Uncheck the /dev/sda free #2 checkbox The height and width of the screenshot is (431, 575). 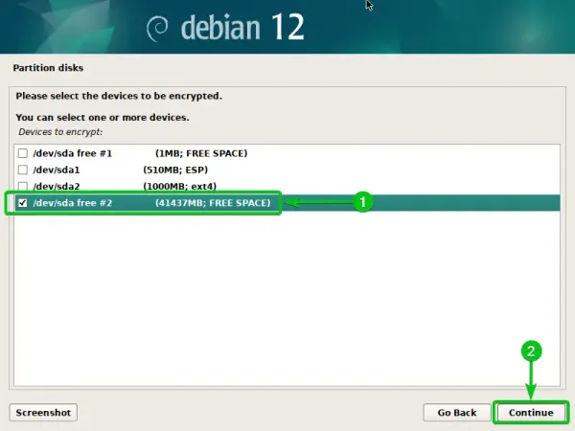point(22,203)
